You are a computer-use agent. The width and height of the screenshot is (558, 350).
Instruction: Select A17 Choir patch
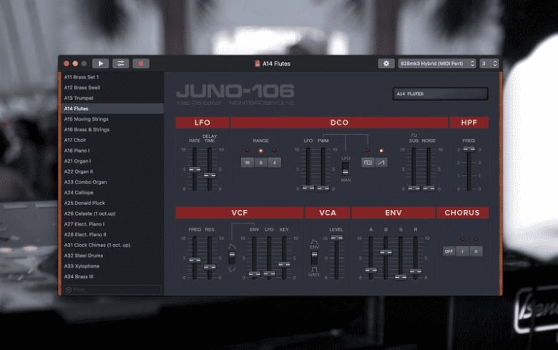tap(112, 140)
